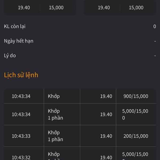Select the KL còn lại value 0

click(x=155, y=26)
